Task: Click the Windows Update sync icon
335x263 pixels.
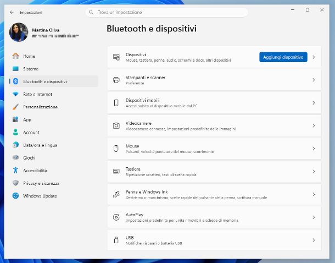Action: 15,195
